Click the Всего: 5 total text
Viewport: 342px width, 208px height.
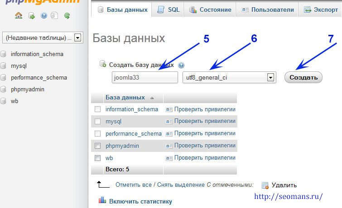[117, 169]
